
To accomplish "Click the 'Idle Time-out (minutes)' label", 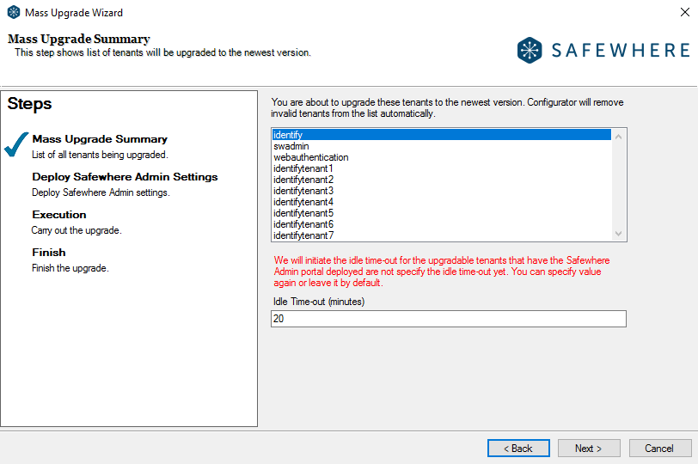I will [x=319, y=302].
